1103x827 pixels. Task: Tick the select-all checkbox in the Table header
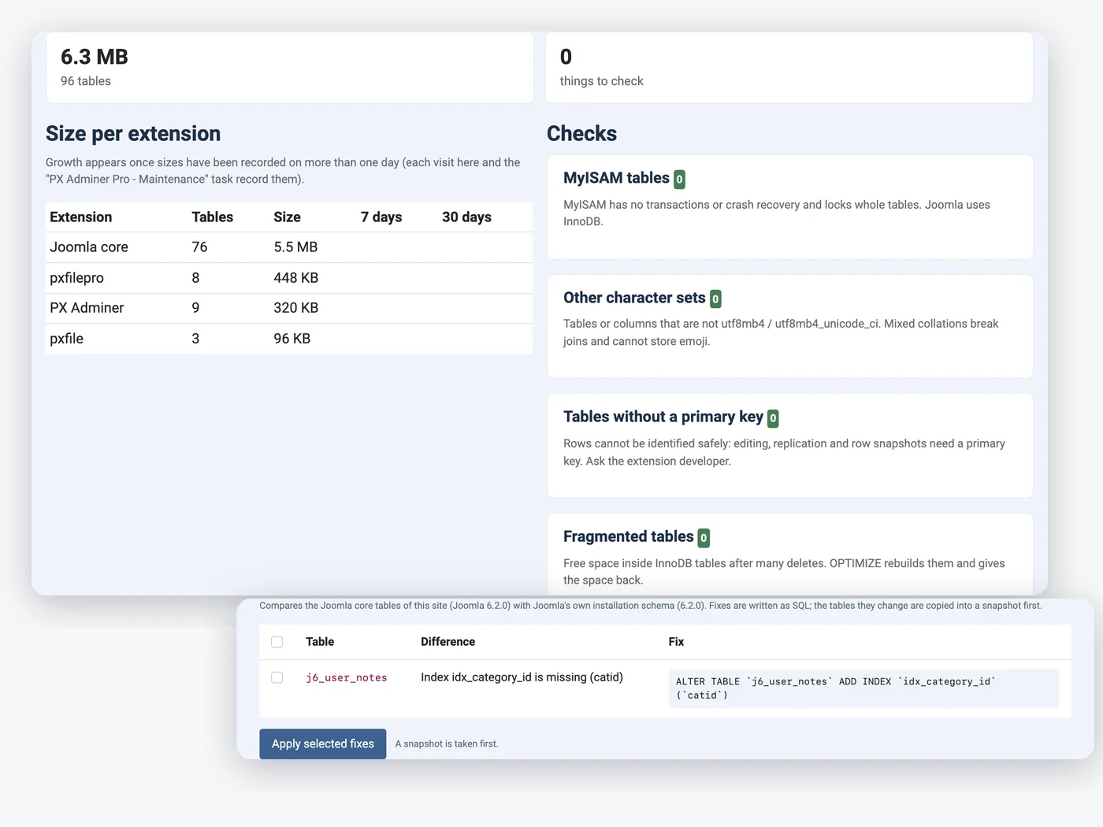click(x=277, y=642)
